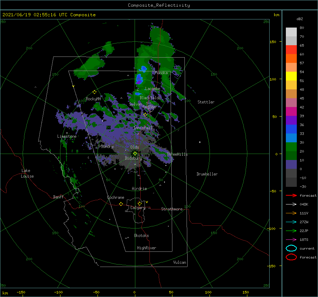Screen dimensions: 318x297
Task: Click the Sundre town label
Action: [x=107, y=146]
